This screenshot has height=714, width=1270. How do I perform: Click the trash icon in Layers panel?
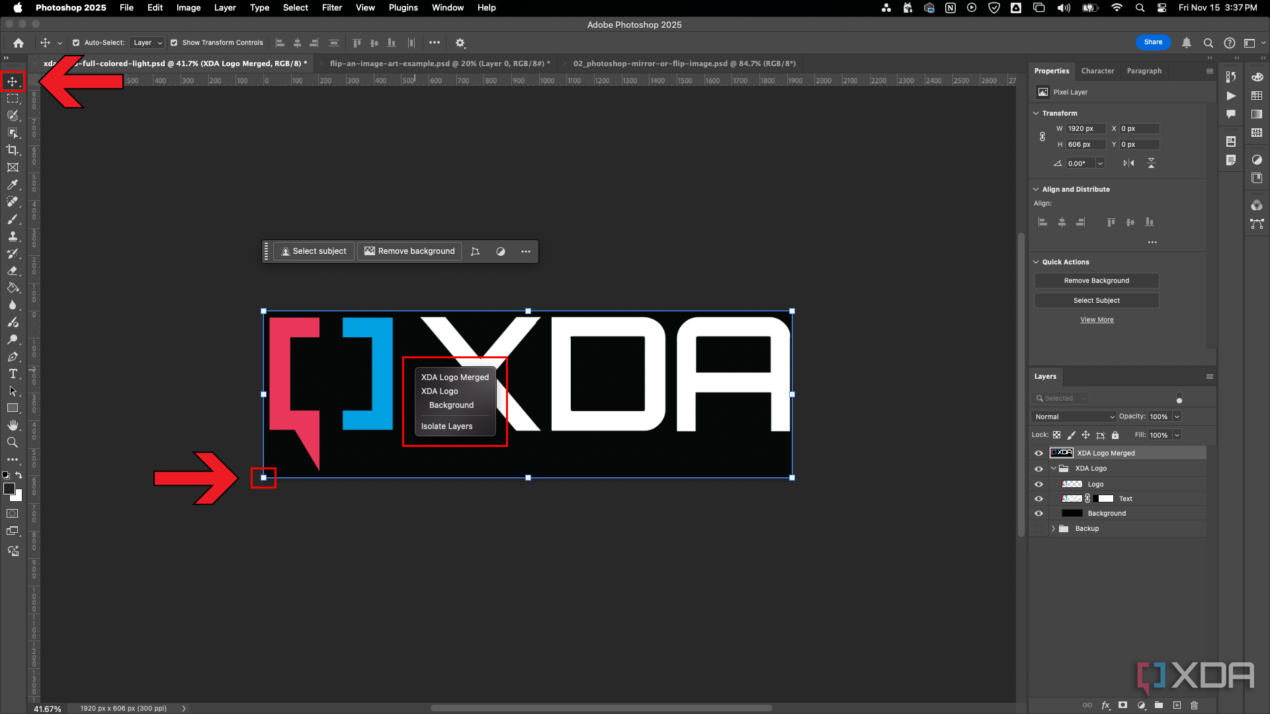point(1195,705)
